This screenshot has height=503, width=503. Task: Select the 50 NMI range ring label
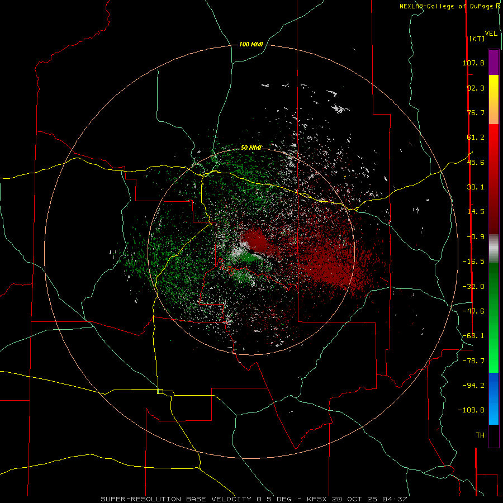click(251, 148)
